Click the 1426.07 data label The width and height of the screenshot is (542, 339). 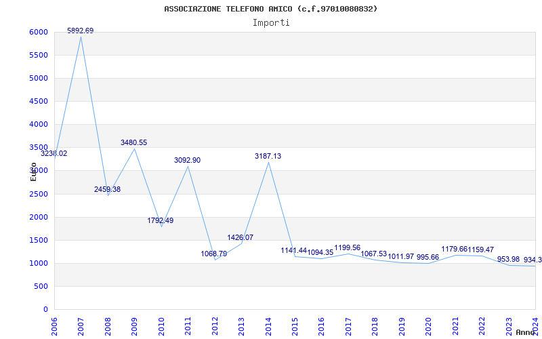[x=241, y=238]
